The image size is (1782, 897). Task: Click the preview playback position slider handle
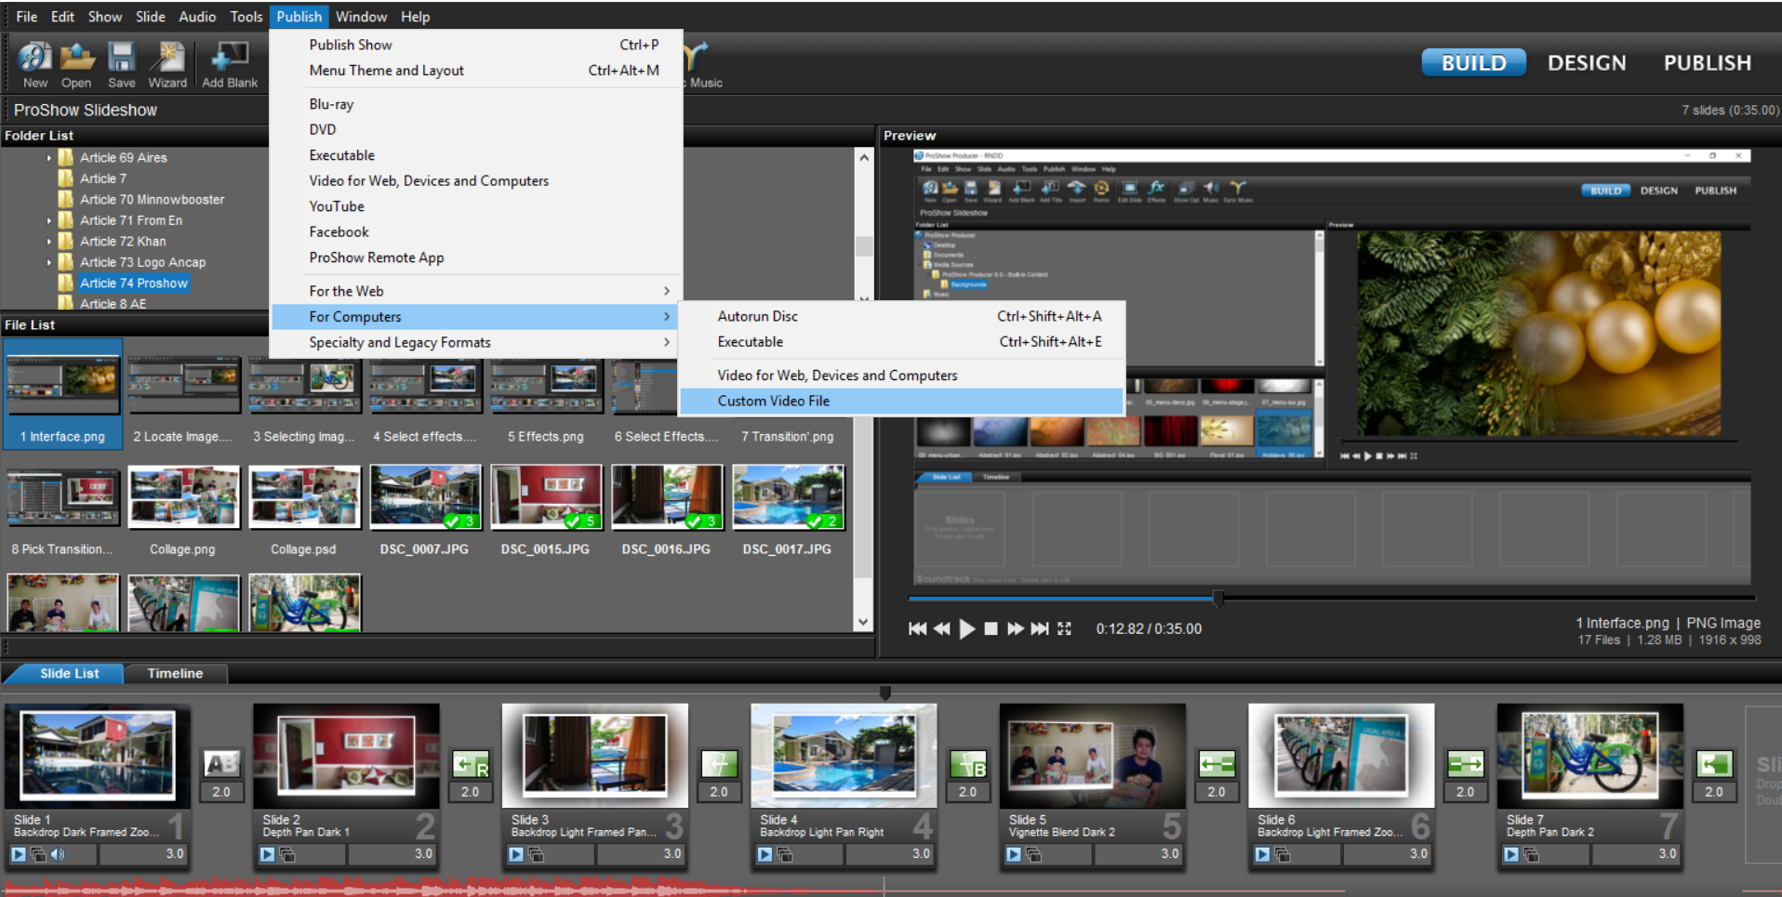pyautogui.click(x=1218, y=599)
